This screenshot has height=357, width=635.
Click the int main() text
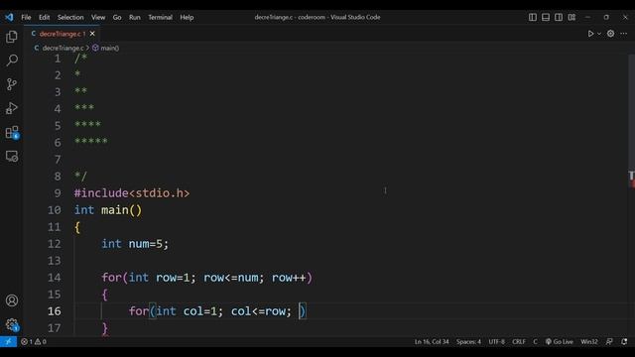(108, 210)
